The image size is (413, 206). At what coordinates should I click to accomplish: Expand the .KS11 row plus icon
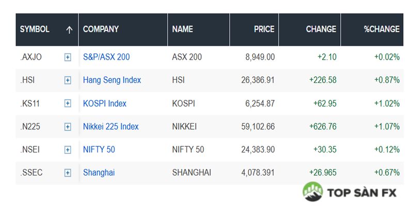click(68, 104)
